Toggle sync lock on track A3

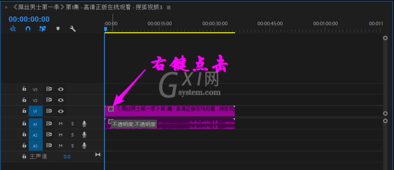point(49,146)
